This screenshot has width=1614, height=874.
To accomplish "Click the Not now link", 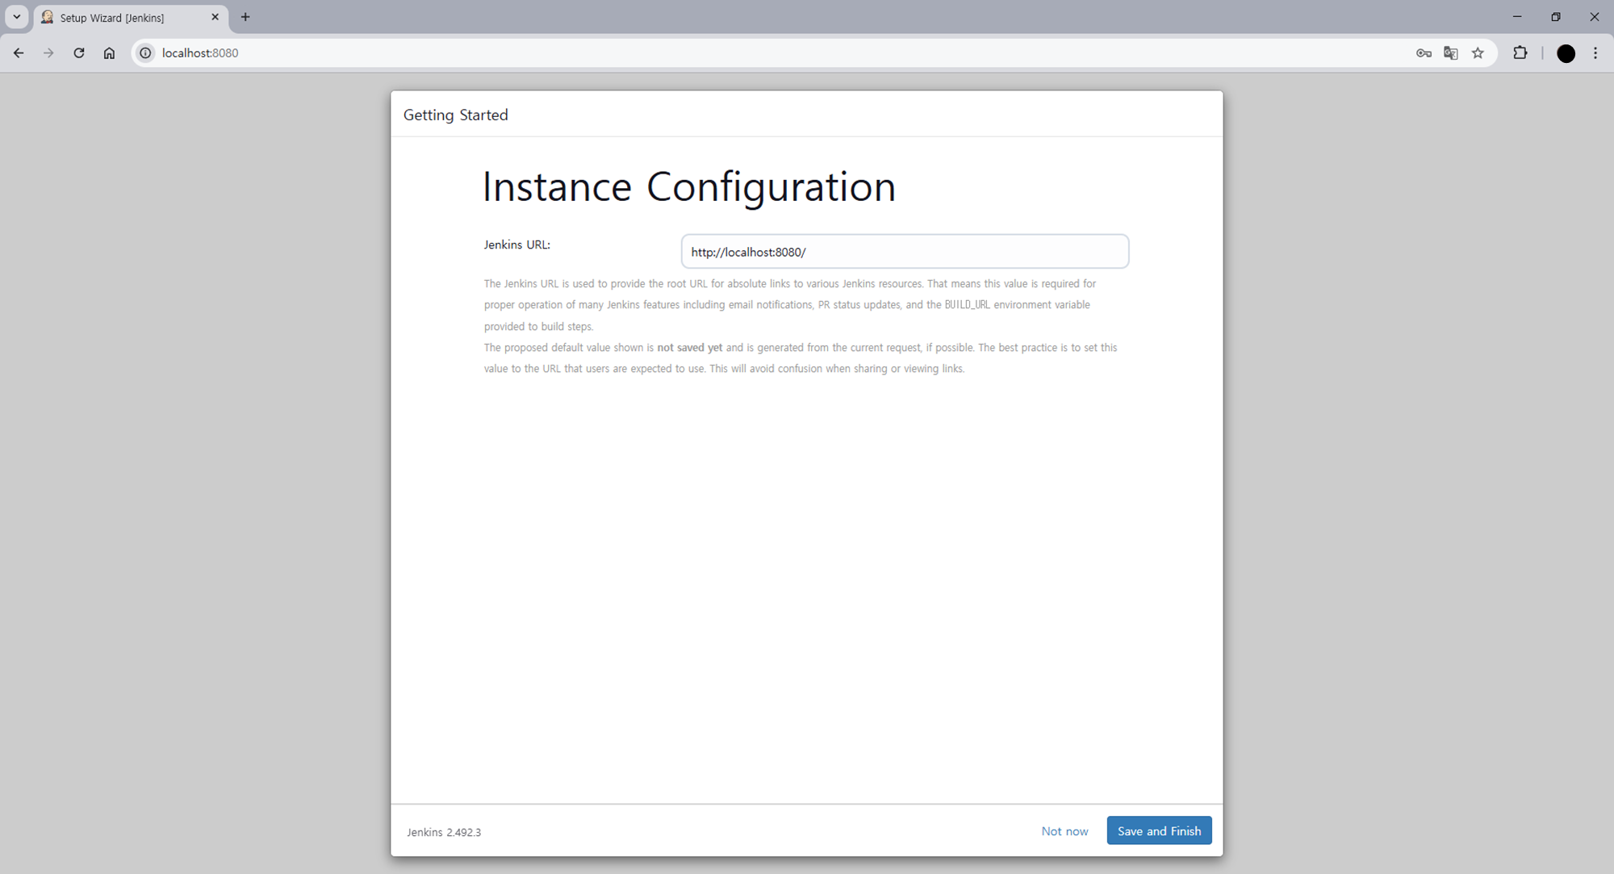I will click(1064, 831).
